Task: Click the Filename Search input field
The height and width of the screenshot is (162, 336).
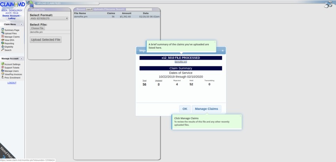Action: tap(136, 9)
